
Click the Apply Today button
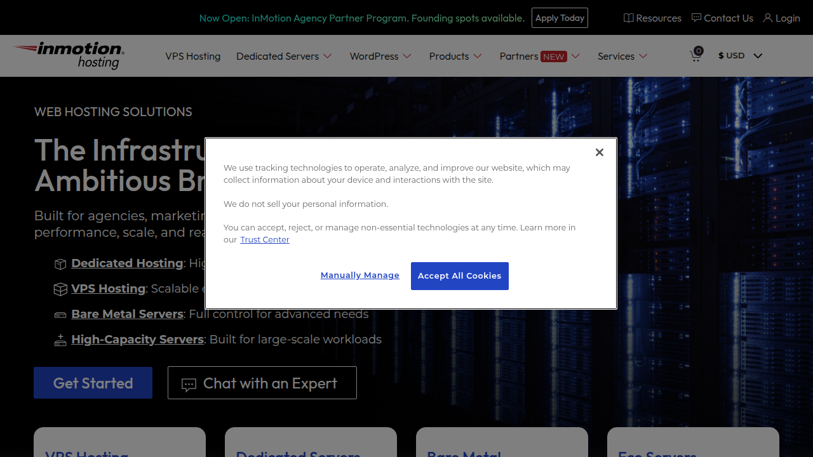(x=560, y=18)
